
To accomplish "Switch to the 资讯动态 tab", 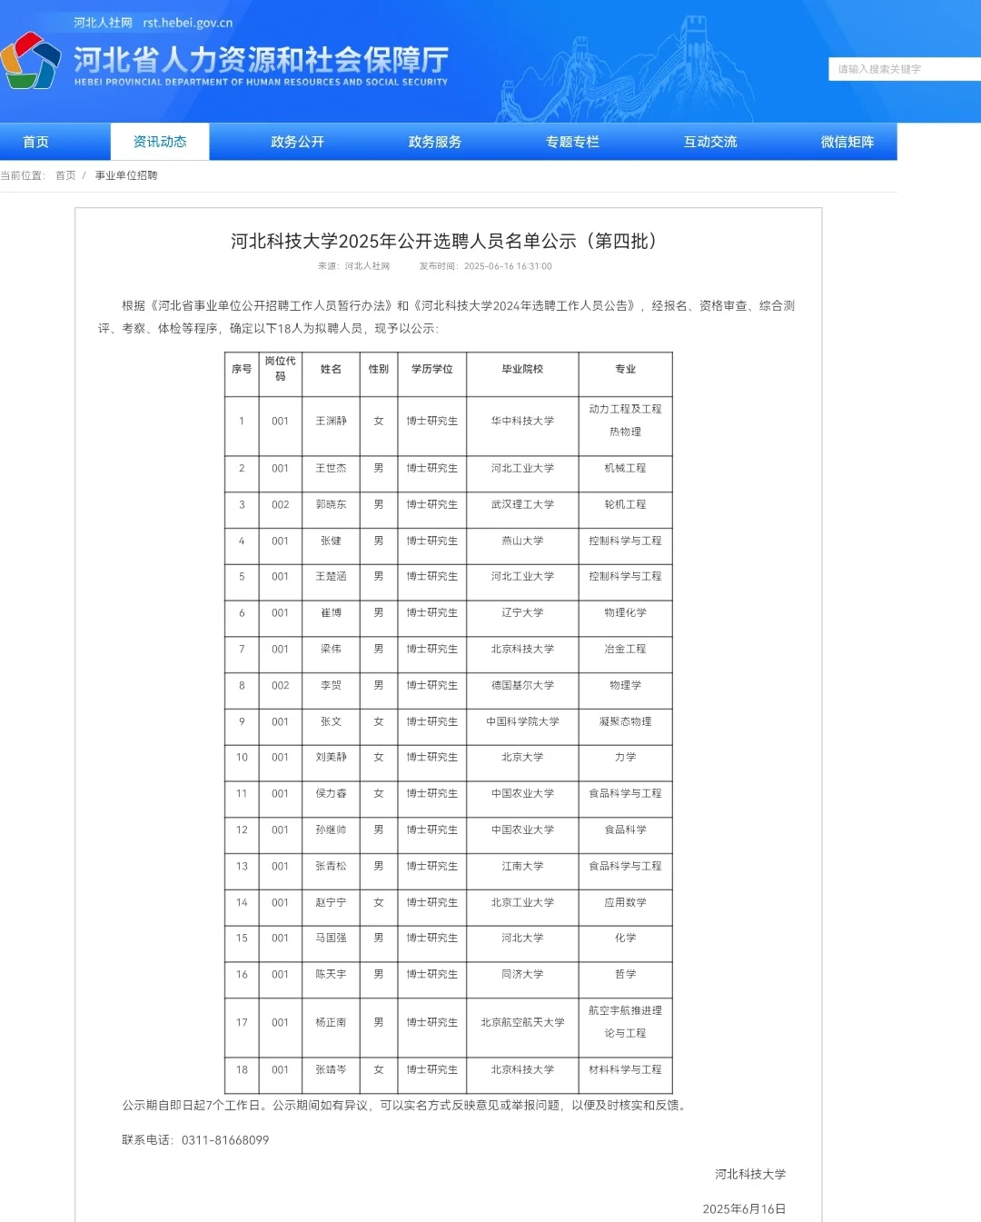I will pos(160,142).
